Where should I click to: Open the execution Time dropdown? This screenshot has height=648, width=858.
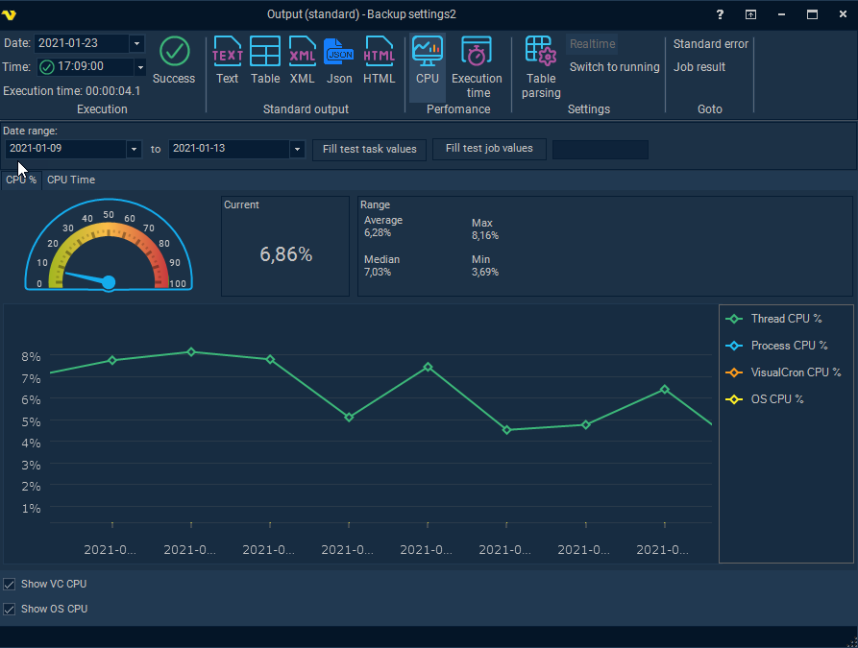pyautogui.click(x=140, y=67)
